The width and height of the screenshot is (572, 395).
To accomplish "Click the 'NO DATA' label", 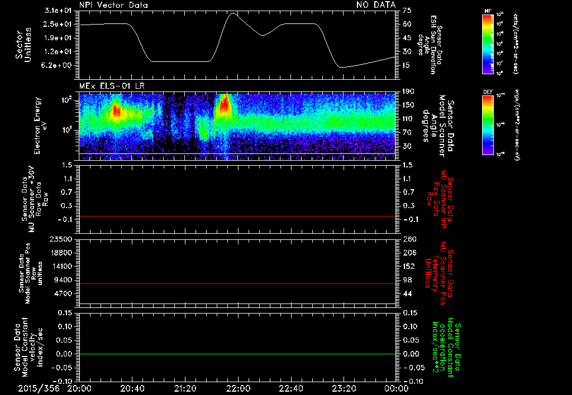I will (x=376, y=4).
